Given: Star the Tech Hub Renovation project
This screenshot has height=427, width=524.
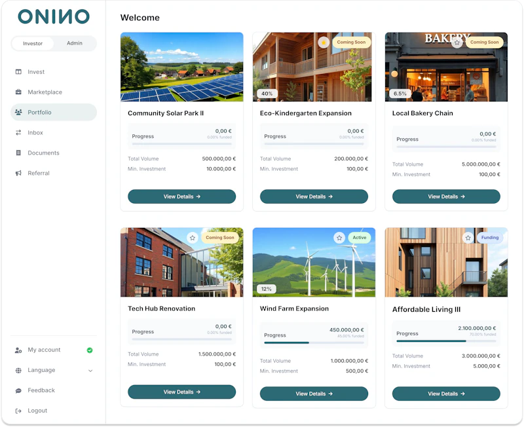Looking at the screenshot, I should tap(193, 238).
